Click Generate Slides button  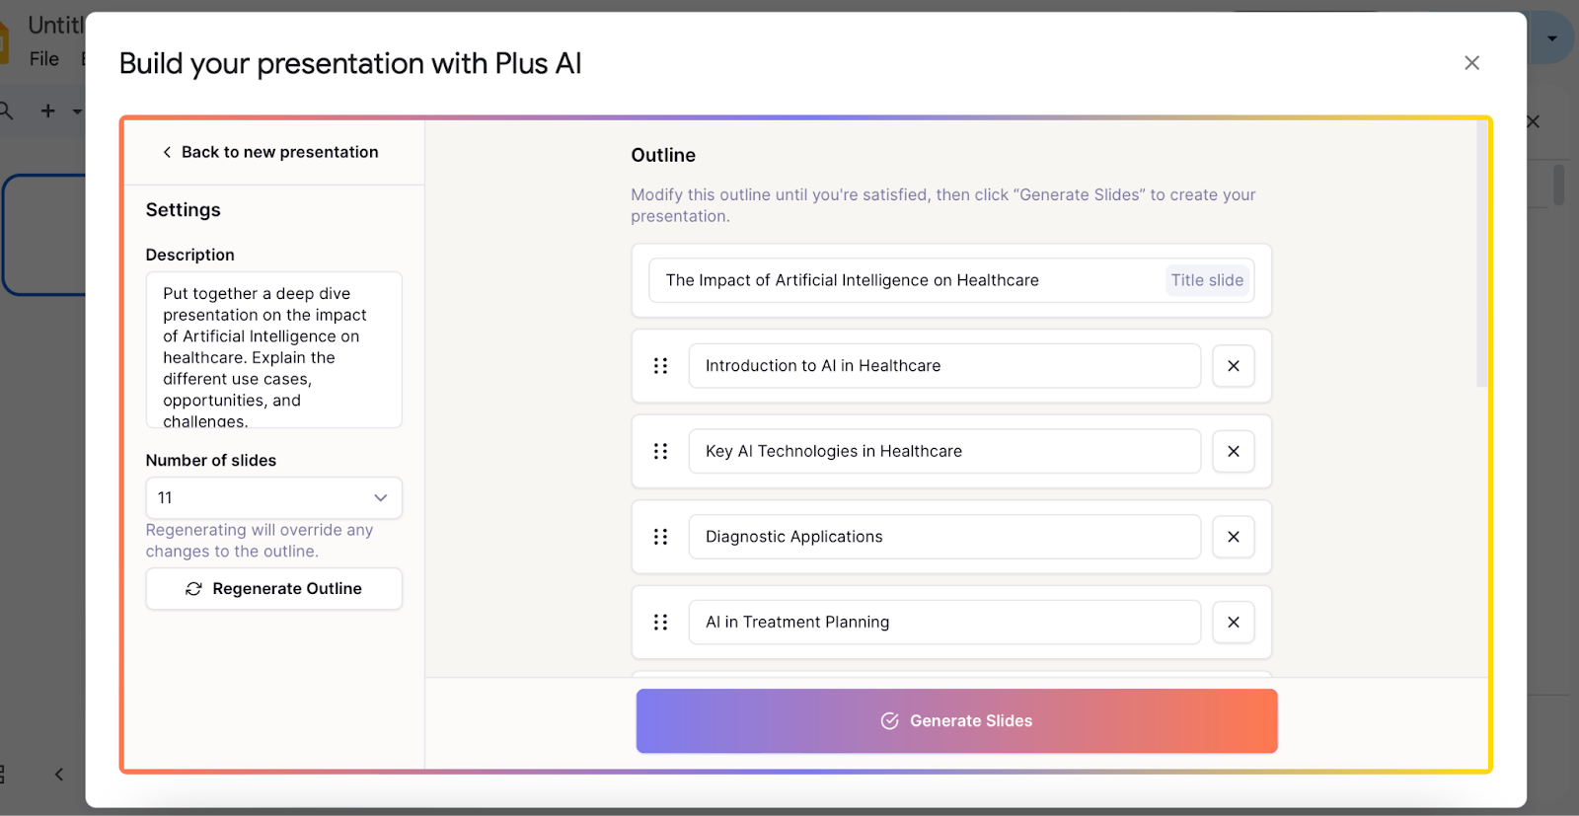click(x=956, y=721)
